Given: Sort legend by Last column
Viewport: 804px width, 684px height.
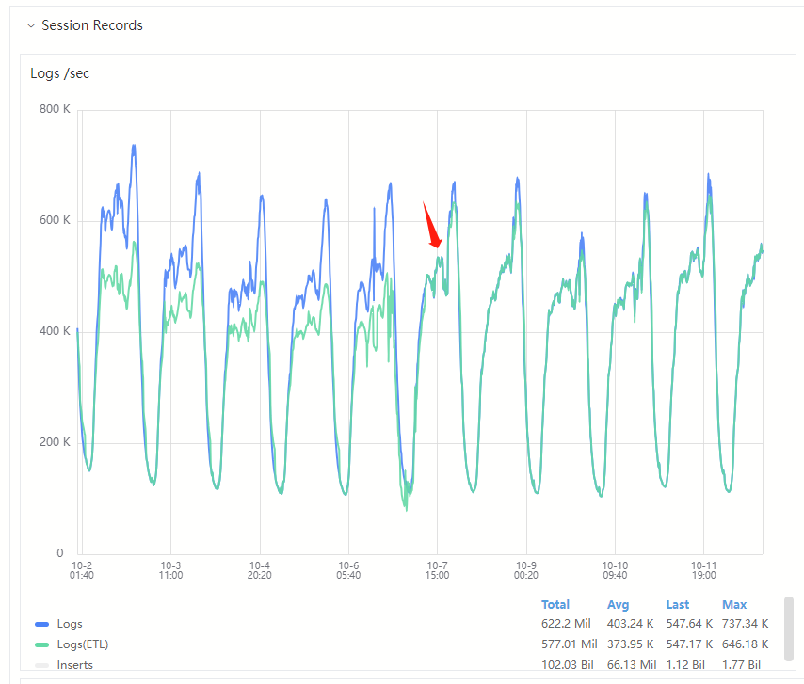Looking at the screenshot, I should [x=677, y=604].
